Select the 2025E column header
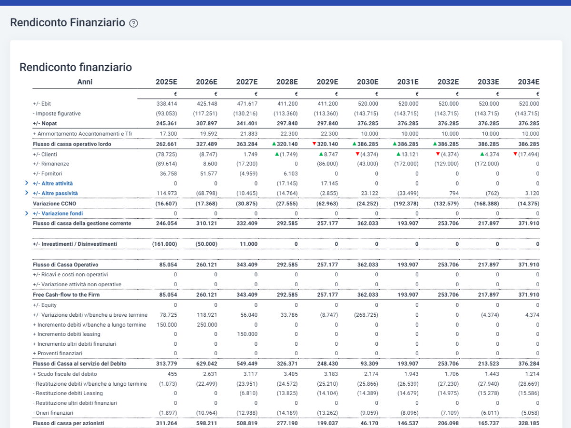This screenshot has height=428, width=571. (x=167, y=82)
